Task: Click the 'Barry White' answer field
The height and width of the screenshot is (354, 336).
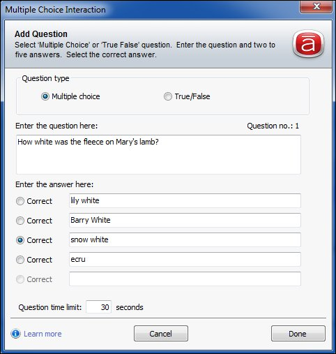Action: point(185,220)
